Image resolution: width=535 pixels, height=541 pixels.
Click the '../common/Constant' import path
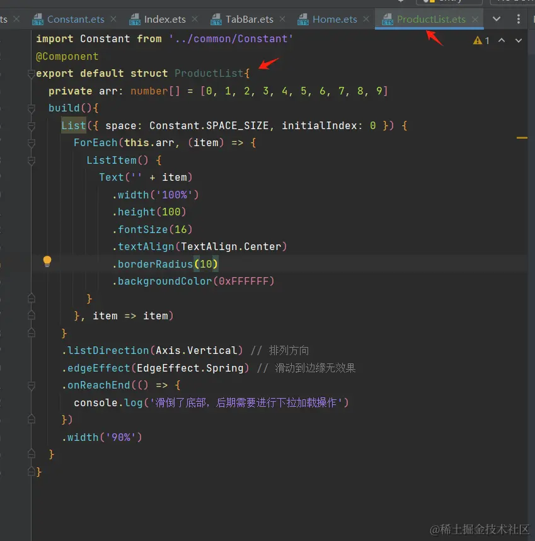[231, 38]
